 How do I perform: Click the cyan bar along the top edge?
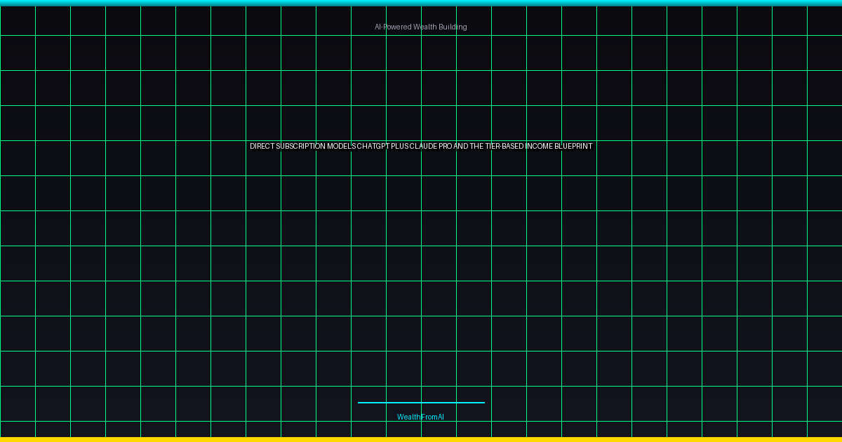pyautogui.click(x=421, y=3)
